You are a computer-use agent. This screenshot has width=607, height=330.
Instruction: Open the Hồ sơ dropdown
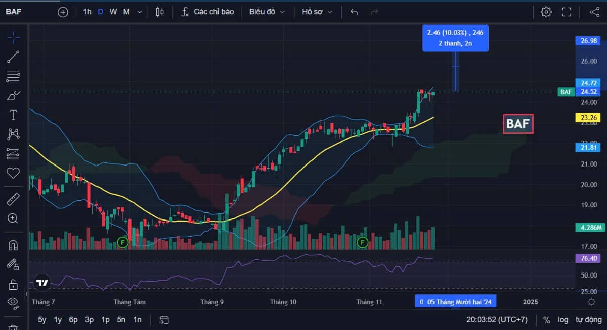(x=317, y=12)
